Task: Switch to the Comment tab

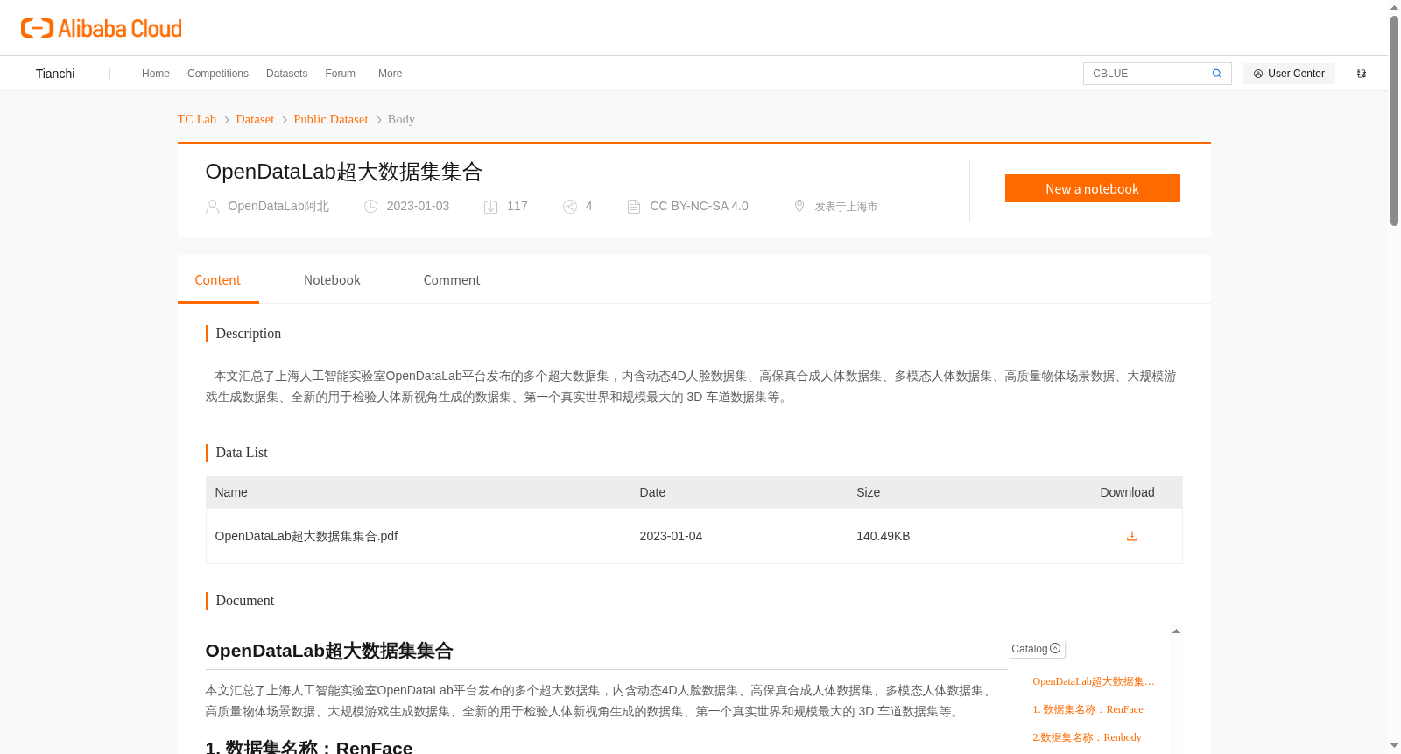Action: pyautogui.click(x=452, y=280)
